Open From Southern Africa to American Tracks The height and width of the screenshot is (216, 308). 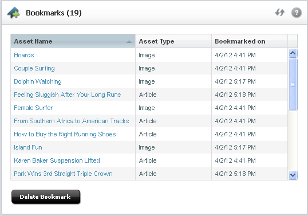click(x=72, y=121)
